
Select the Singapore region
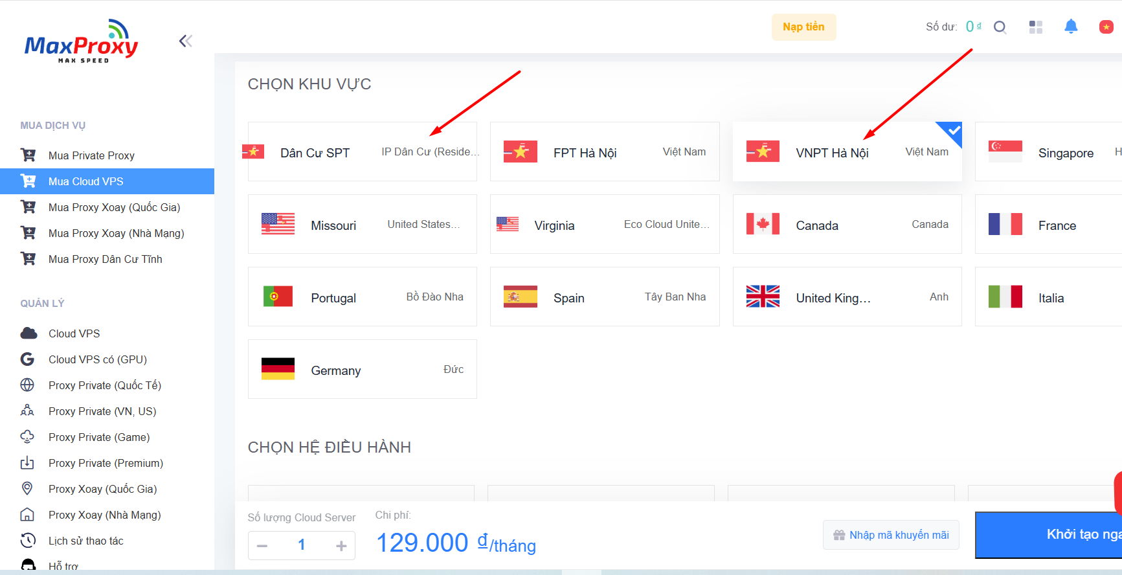pos(1049,152)
